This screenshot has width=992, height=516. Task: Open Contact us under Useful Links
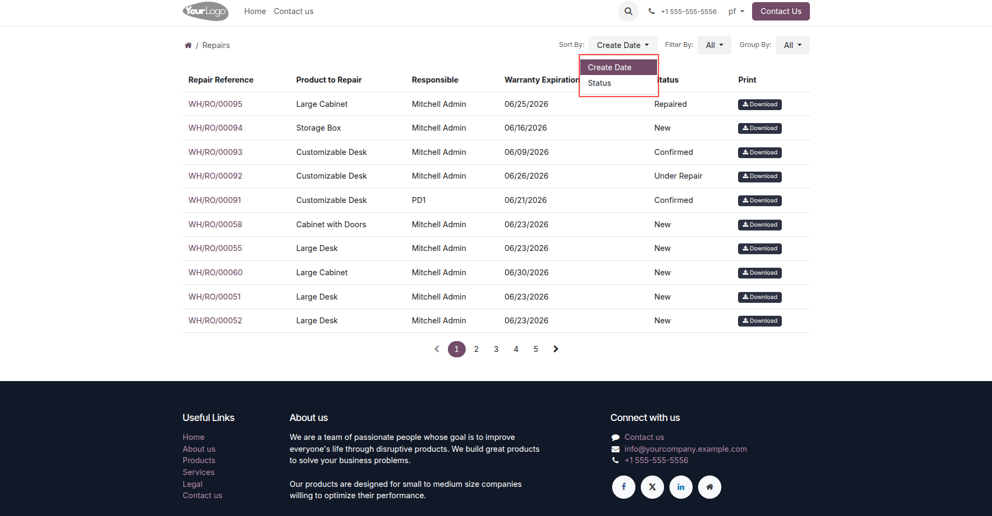point(202,495)
